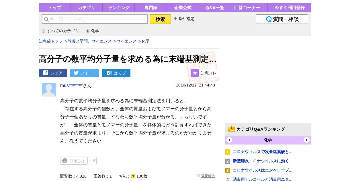This screenshot has width=344, height=181.
Task: Click the magnifier icon in search box
Action: (46, 19)
